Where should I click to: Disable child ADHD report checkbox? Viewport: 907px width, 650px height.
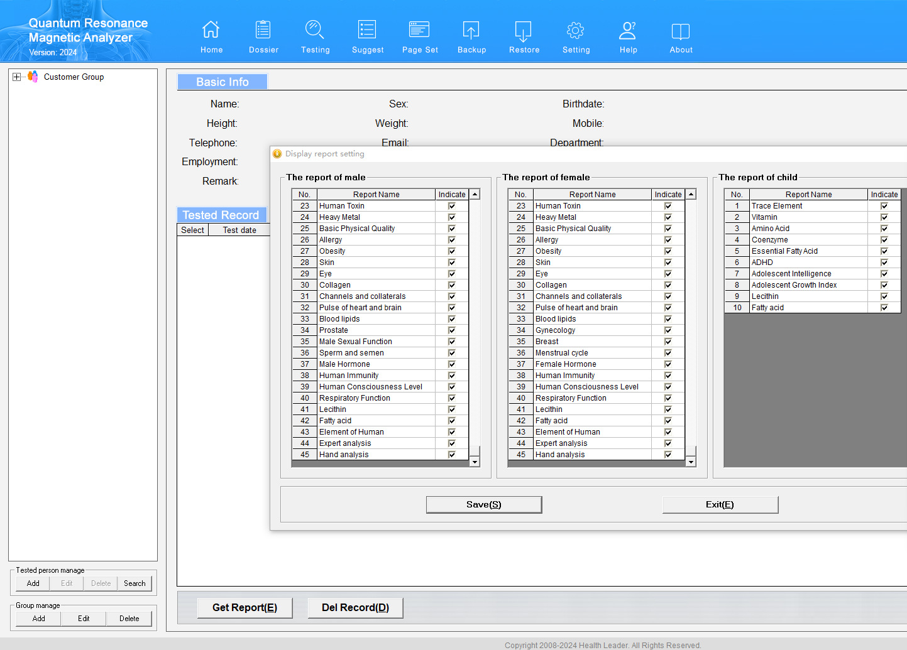[884, 263]
